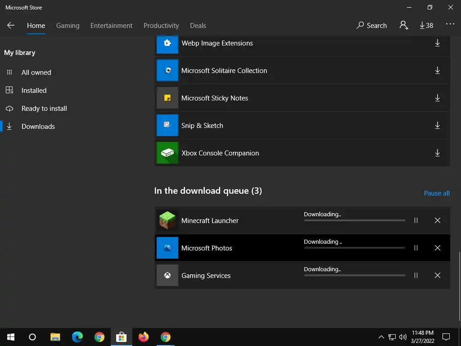Go to the Deals tab

[198, 26]
